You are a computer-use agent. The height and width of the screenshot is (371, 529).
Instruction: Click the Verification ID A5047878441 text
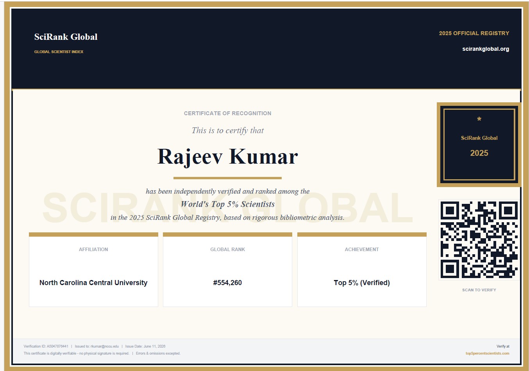[x=46, y=346]
